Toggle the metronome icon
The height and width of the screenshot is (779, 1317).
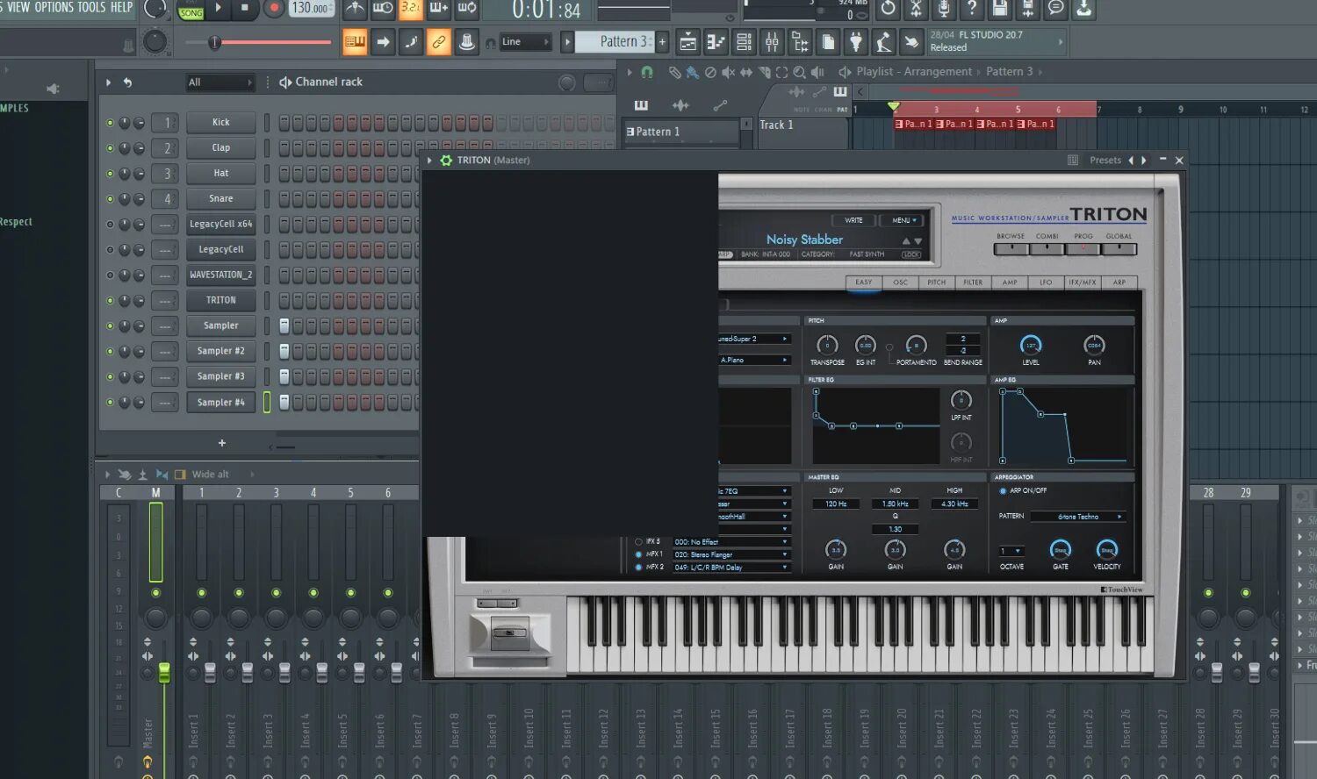(x=355, y=9)
